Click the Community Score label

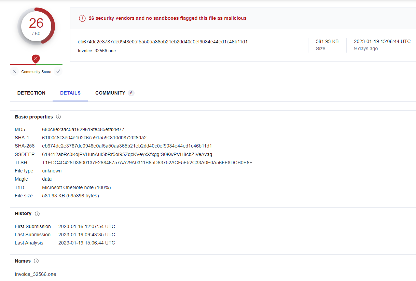(36, 72)
